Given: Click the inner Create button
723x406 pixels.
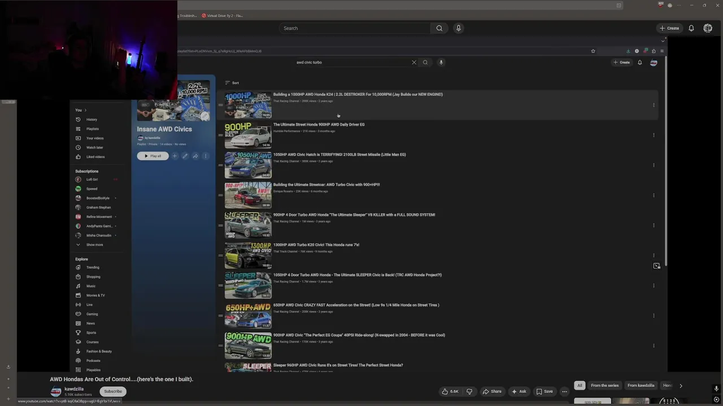Looking at the screenshot, I should pyautogui.click(x=622, y=63).
